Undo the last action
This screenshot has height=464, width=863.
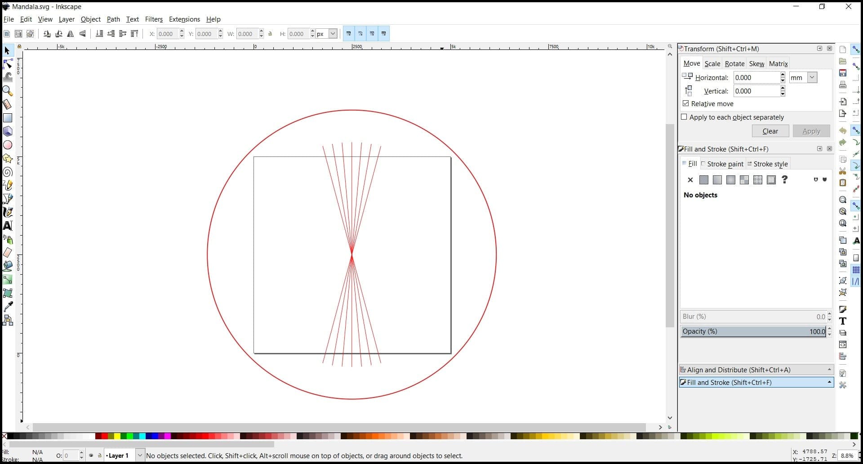[x=843, y=131]
